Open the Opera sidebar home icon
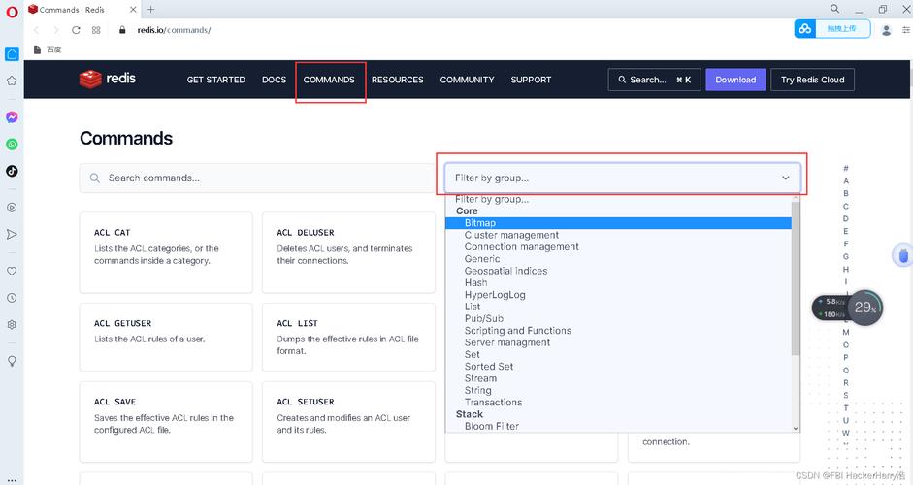 [12, 53]
